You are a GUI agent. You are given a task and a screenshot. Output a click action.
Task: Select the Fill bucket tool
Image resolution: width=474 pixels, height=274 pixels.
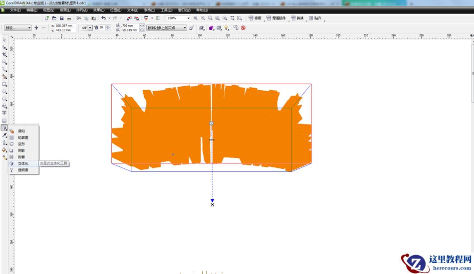[x=4, y=149]
